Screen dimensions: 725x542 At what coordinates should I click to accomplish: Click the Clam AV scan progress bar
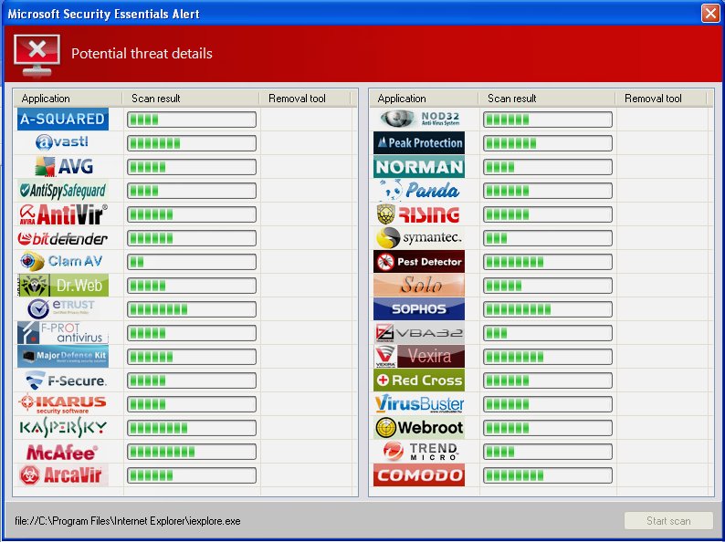point(192,262)
